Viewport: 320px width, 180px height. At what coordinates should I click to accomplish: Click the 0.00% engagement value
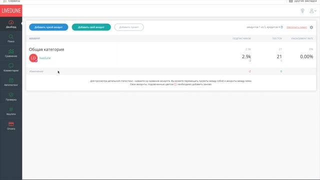point(306,56)
